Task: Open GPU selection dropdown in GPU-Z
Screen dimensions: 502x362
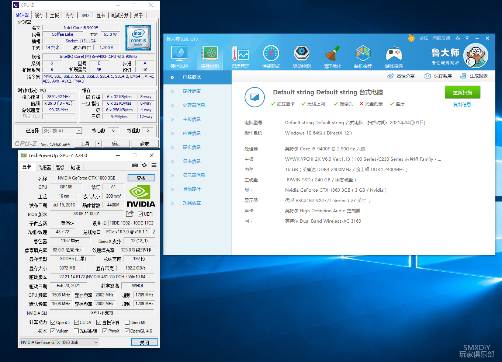Action: point(59,342)
